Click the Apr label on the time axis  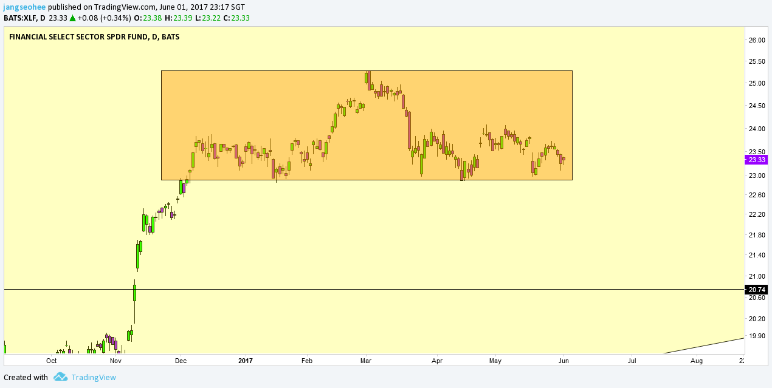coord(437,361)
